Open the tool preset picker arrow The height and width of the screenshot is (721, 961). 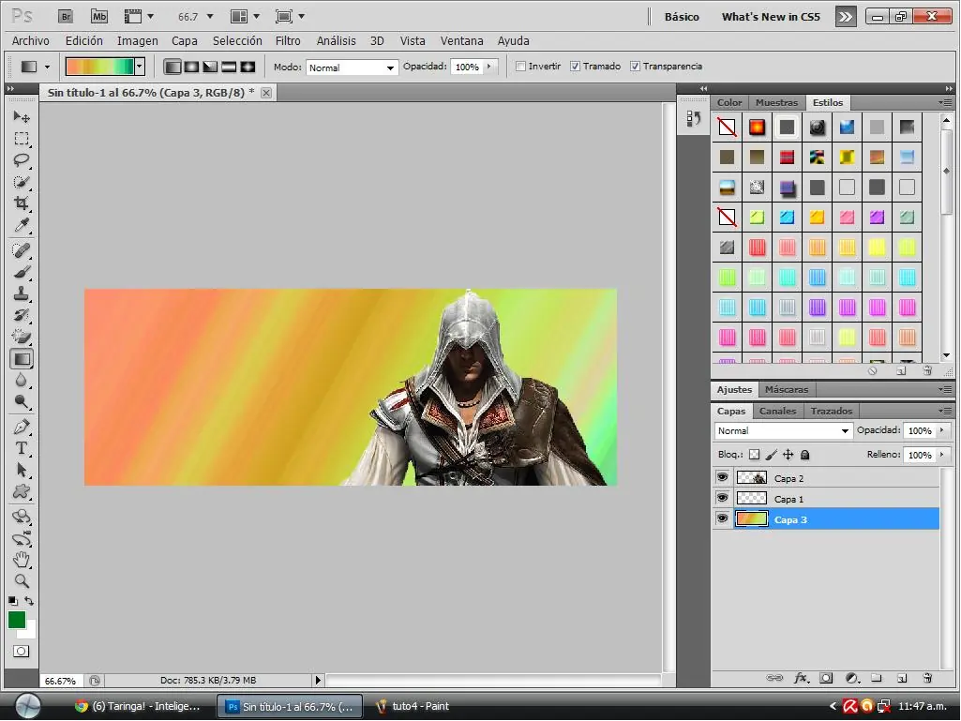[47, 67]
